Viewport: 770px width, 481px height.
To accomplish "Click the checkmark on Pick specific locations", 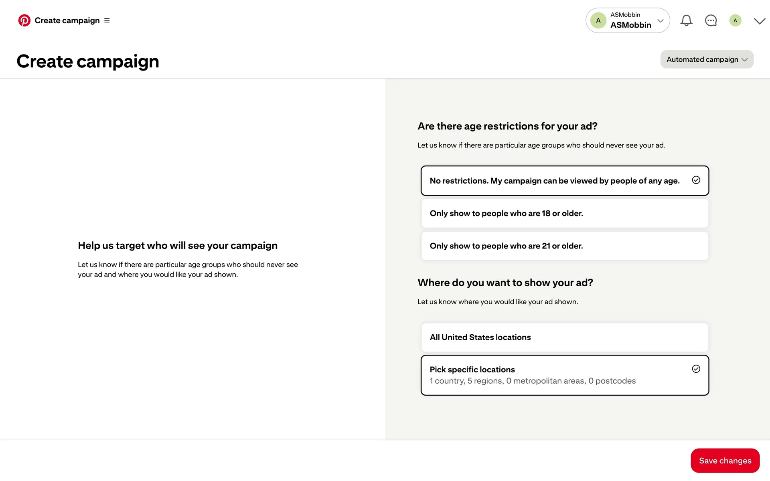I will point(696,369).
